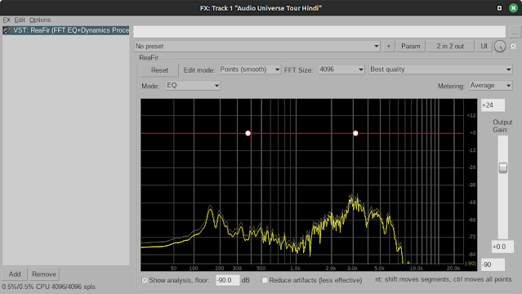Uncheck Show analysis checkbox
Image resolution: width=522 pixels, height=294 pixels.
pyautogui.click(x=145, y=280)
